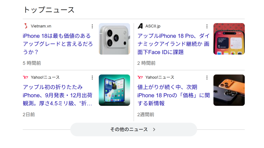This screenshot has height=148, width=264.
Task: Click the iPhone home screen widgets thumbnail
Action: (229, 39)
